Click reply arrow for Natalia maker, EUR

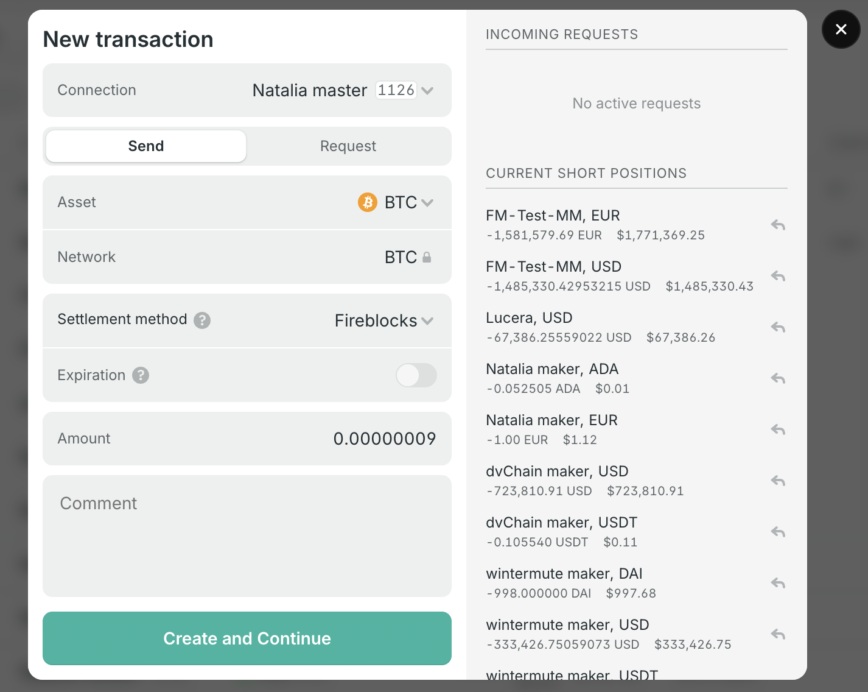click(778, 430)
